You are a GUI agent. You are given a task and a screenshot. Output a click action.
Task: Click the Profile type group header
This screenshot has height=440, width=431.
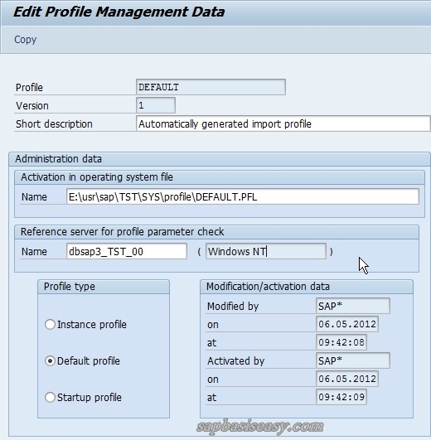click(x=104, y=287)
